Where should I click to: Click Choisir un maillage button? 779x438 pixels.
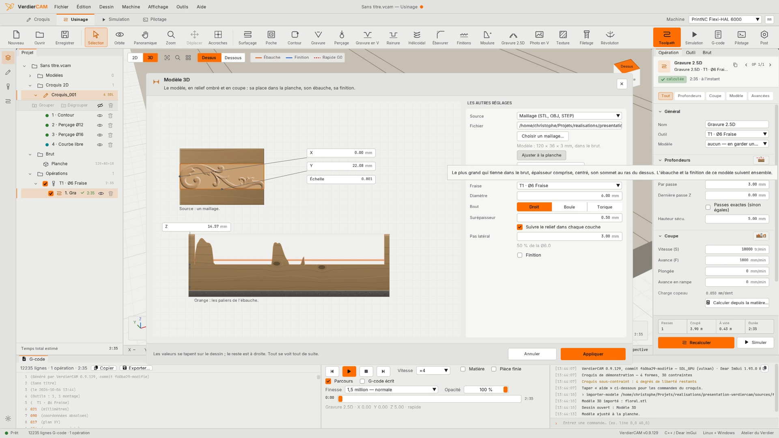[x=542, y=136]
